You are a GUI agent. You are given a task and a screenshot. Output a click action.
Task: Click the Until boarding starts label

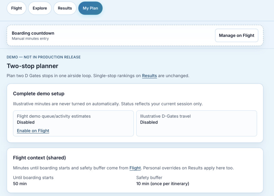point(33,178)
